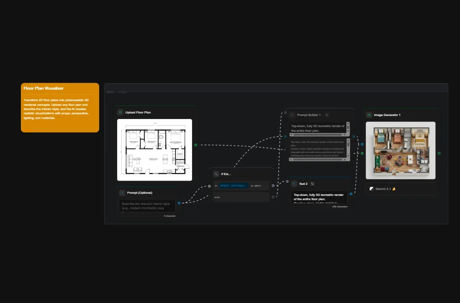The image size is (460, 303).
Task: Click the IS EMPTY condition button
Action: pos(256,186)
